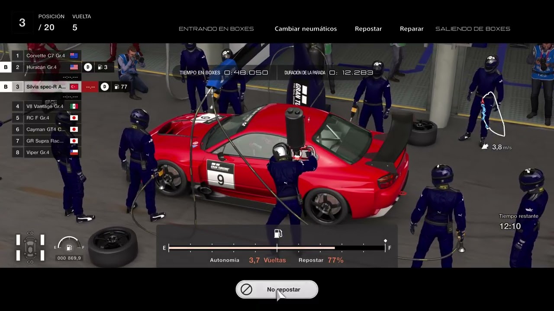Click the wind speed arrow icon
Screen dimensions: 554x311
tap(485, 147)
